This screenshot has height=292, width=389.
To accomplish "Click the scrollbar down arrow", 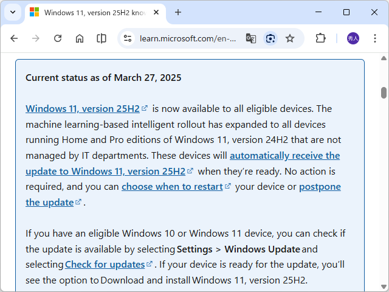I will coord(384,287).
